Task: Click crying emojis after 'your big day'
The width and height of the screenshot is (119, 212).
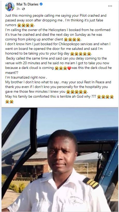Action: pyautogui.click(x=81, y=54)
